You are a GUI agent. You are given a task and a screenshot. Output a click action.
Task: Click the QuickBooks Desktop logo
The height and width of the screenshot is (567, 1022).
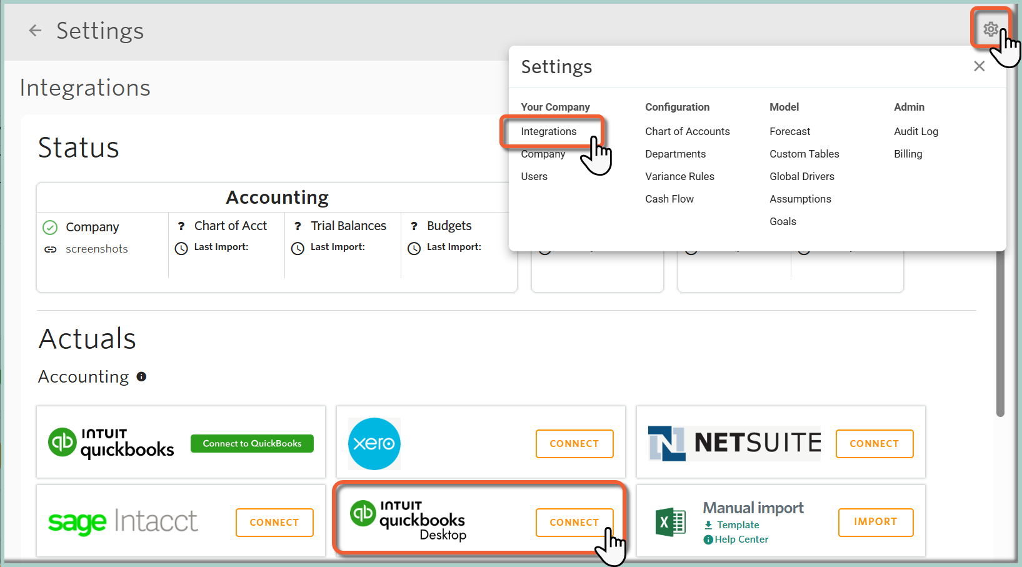(x=408, y=520)
